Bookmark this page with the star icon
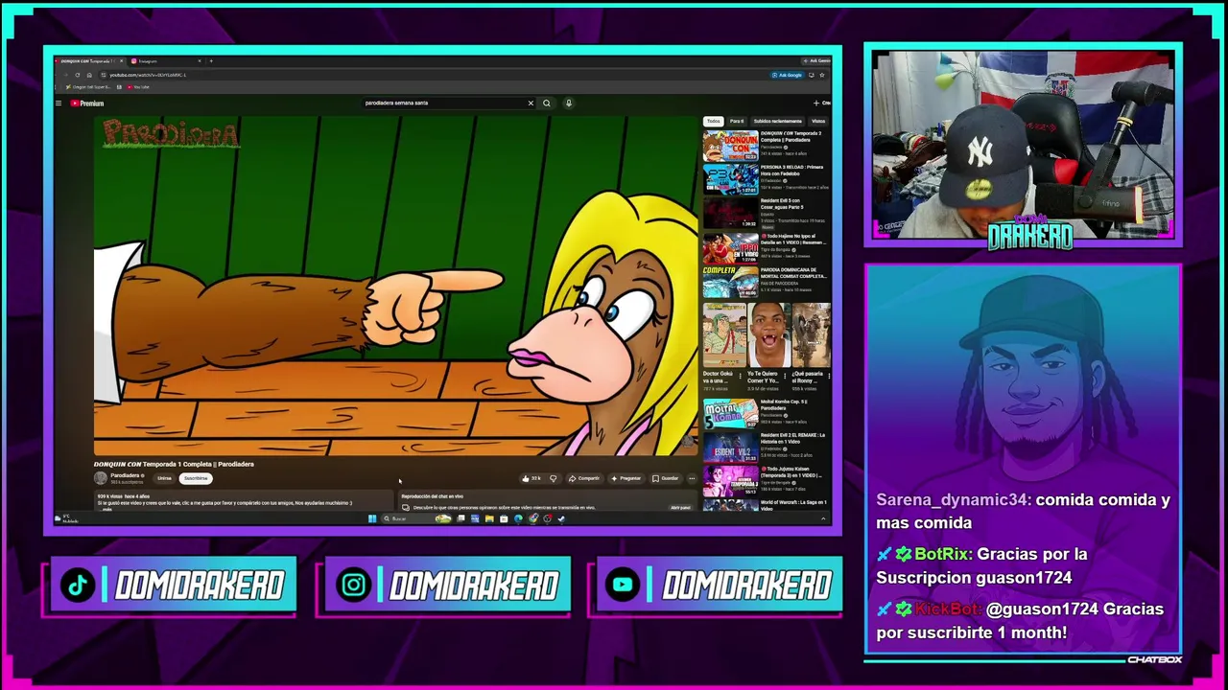This screenshot has height=690, width=1228. click(x=822, y=75)
